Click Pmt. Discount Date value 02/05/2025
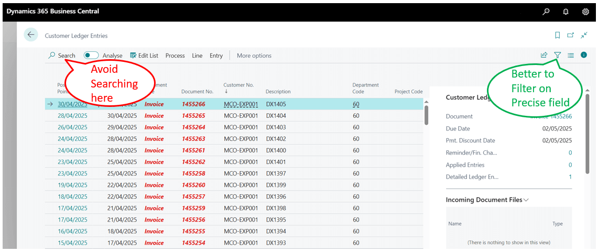The width and height of the screenshot is (598, 252). (557, 141)
